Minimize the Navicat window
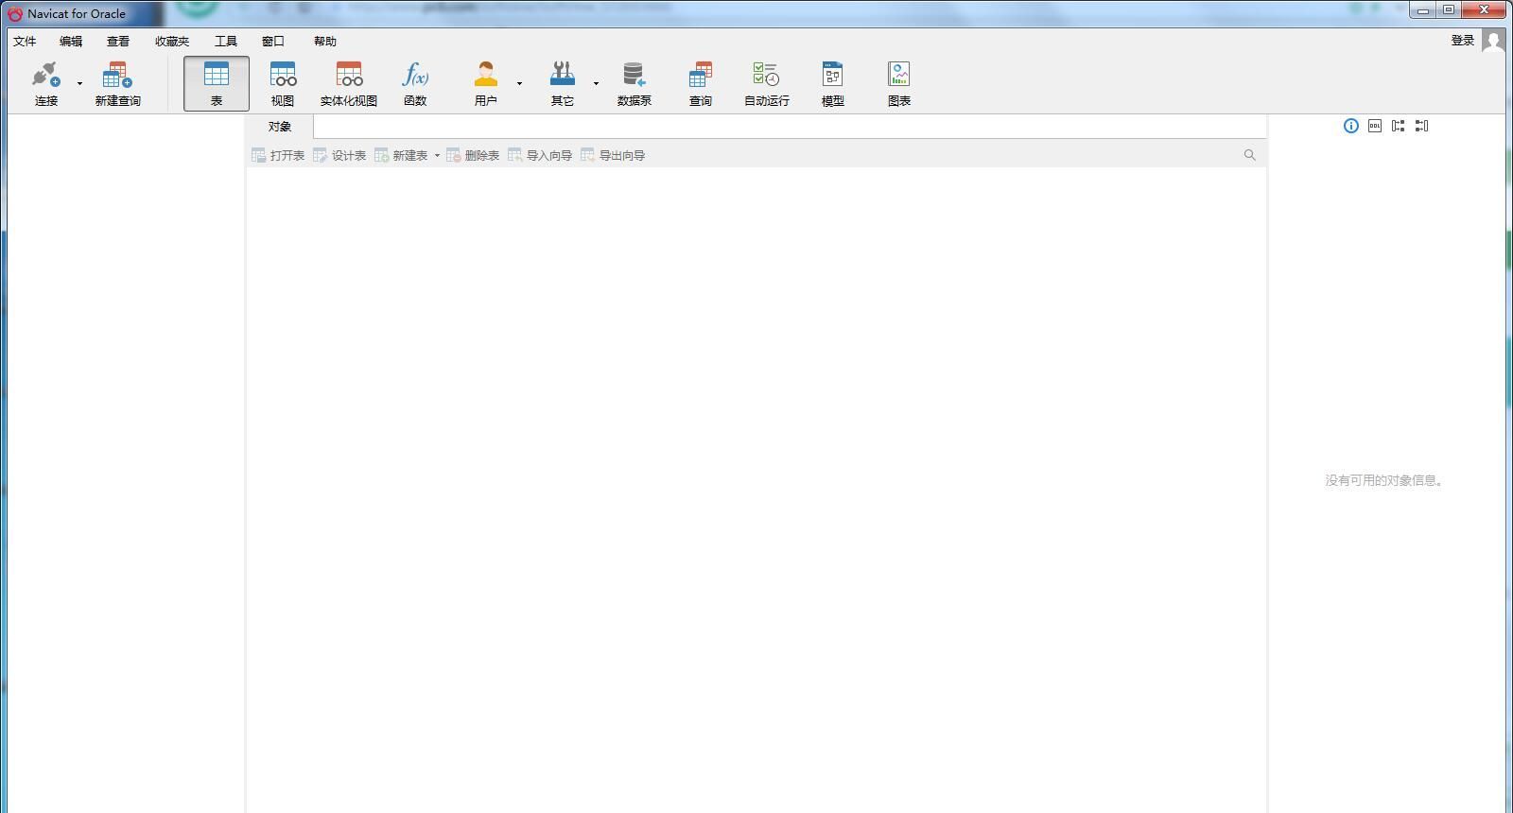Viewport: 1513px width, 813px height. tap(1422, 10)
